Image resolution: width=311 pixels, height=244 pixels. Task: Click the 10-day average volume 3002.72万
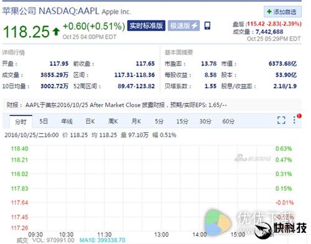pyautogui.click(x=55, y=86)
